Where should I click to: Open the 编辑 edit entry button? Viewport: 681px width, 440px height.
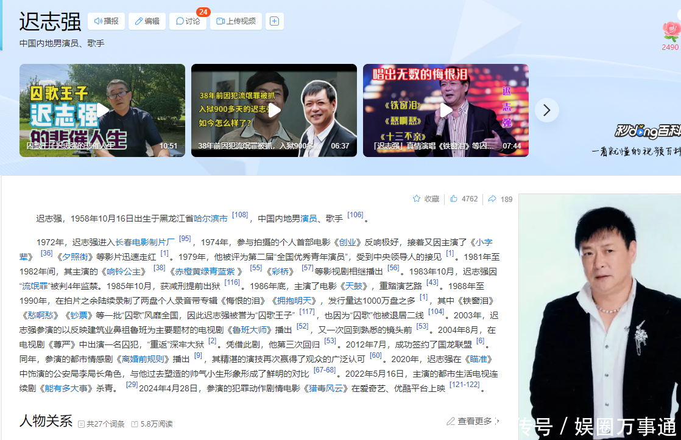(147, 21)
